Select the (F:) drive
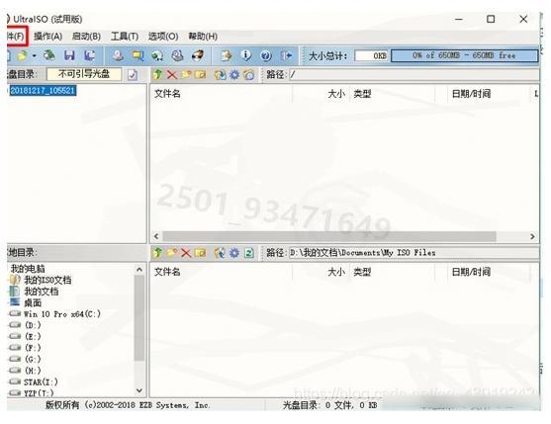551x424 pixels. coord(33,348)
